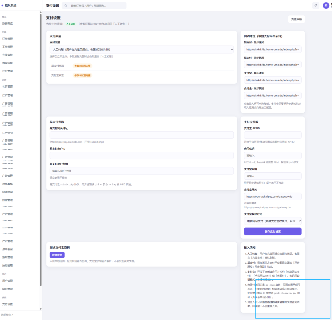Open the user avatar menu

[x=326, y=6]
